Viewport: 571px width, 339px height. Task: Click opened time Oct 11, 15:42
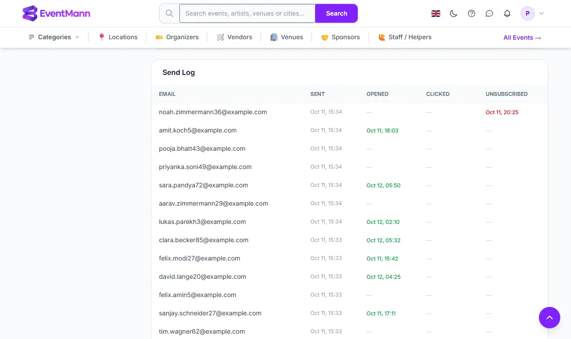click(382, 259)
